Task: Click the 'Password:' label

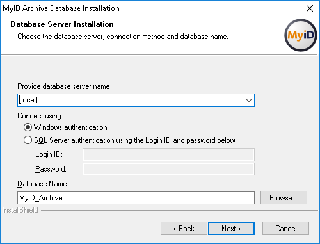Action: 51,169
